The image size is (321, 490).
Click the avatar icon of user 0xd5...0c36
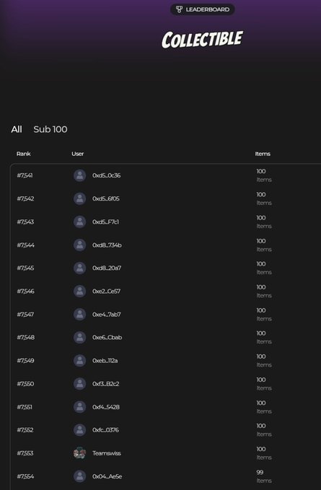pyautogui.click(x=79, y=175)
